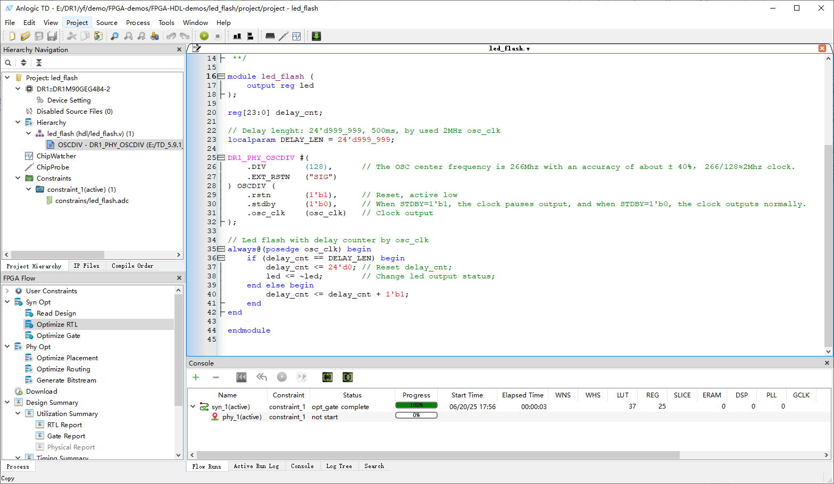Click syn_1 progress bar at 100%

pos(416,405)
